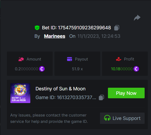The width and height of the screenshot is (151, 135).
Task: Copy the Bet ID with the copy icon
Action: pos(117,28)
